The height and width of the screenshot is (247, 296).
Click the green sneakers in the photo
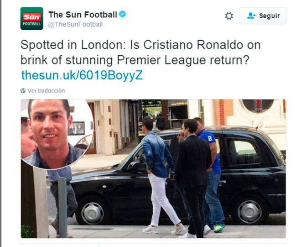(x=219, y=228)
